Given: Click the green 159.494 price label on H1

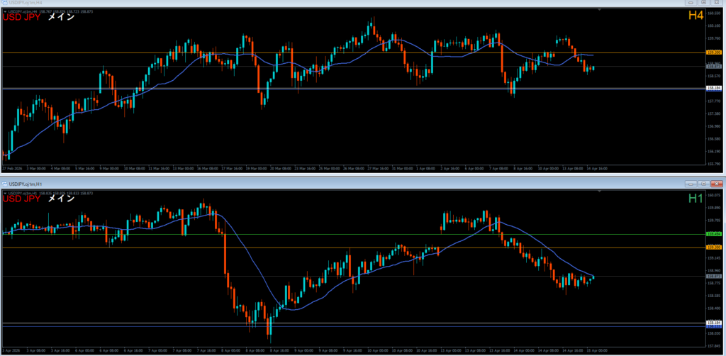Looking at the screenshot, I should (714, 233).
